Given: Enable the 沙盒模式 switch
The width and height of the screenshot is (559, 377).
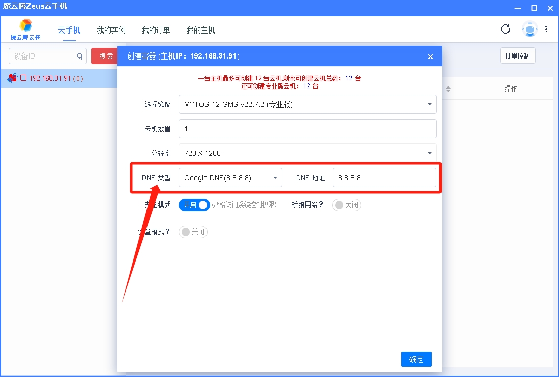Looking at the screenshot, I should coord(193,232).
